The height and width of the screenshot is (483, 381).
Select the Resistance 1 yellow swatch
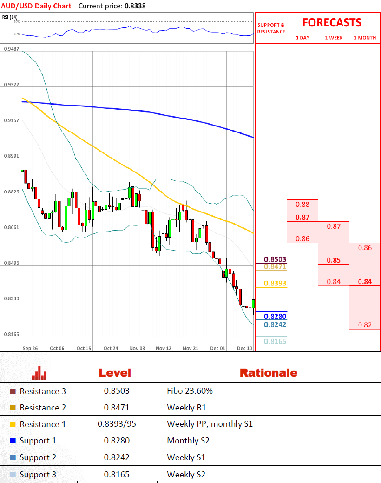pyautogui.click(x=13, y=424)
